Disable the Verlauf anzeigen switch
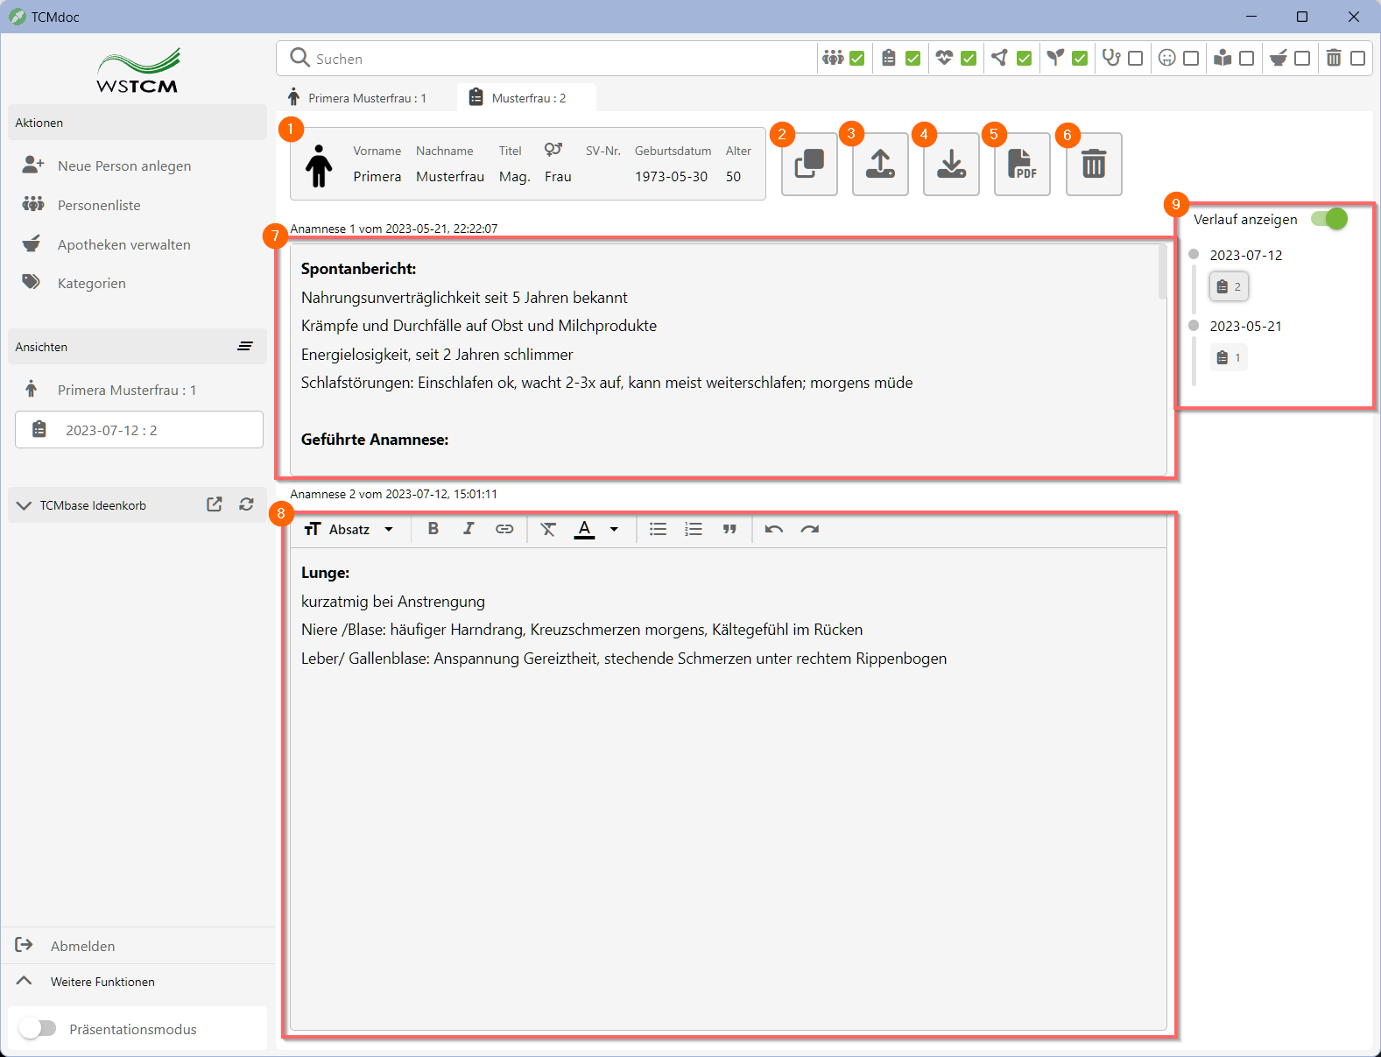 point(1328,219)
